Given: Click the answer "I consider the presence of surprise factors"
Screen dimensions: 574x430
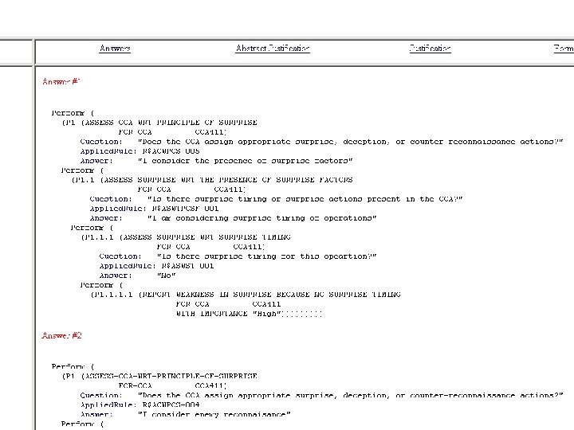Looking at the screenshot, I should [216, 161].
